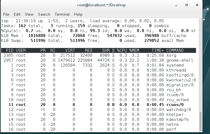Click PID 2305 in the process list
This screenshot has width=210, height=134.
point(8,55)
